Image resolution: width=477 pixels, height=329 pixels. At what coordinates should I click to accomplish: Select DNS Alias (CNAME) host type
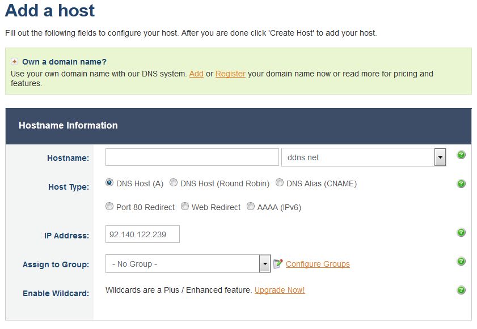(279, 182)
